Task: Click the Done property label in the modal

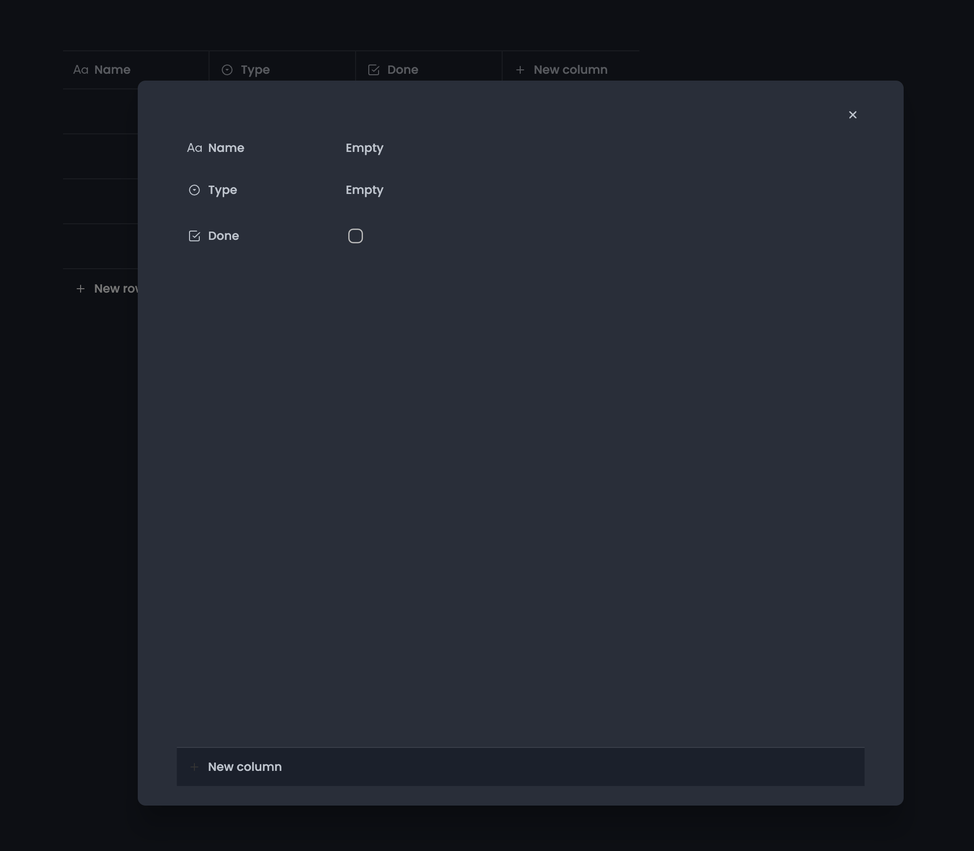Action: (x=224, y=235)
